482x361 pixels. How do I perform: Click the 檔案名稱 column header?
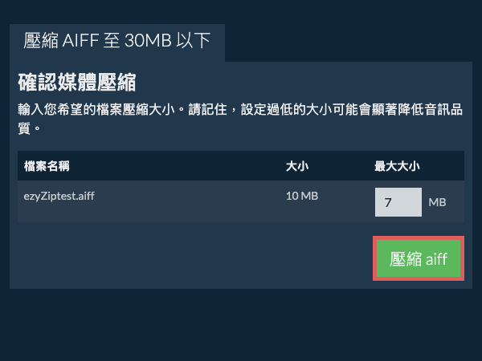coord(47,167)
